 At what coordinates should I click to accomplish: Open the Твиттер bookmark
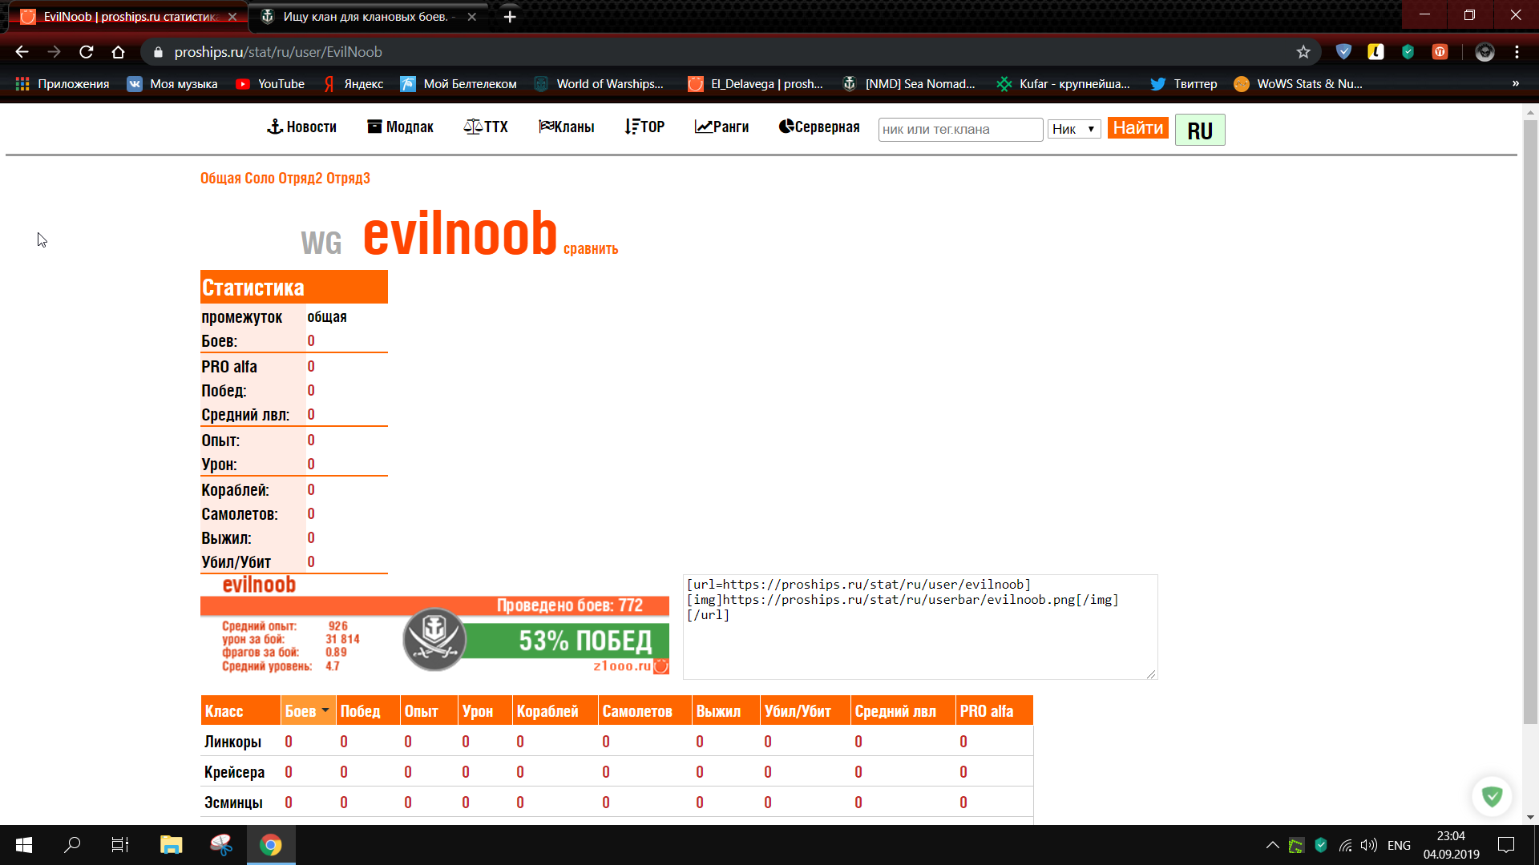click(x=1184, y=84)
